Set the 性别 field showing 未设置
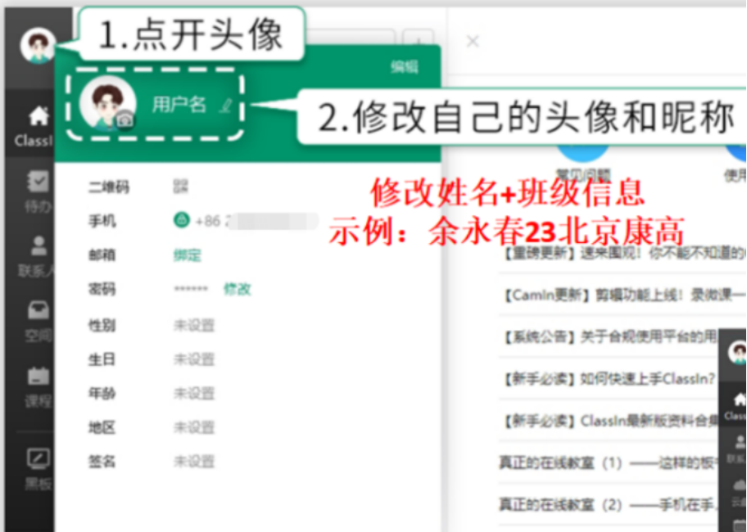This screenshot has width=747, height=532. 193,326
